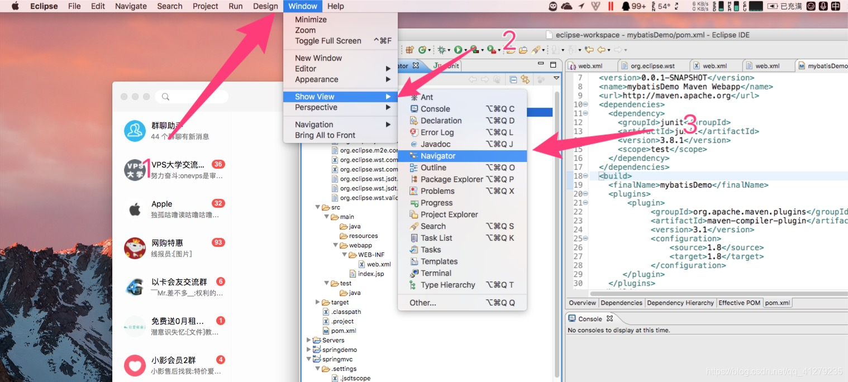The width and height of the screenshot is (848, 382).
Task: Close the Navigator view tab
Action: click(416, 65)
